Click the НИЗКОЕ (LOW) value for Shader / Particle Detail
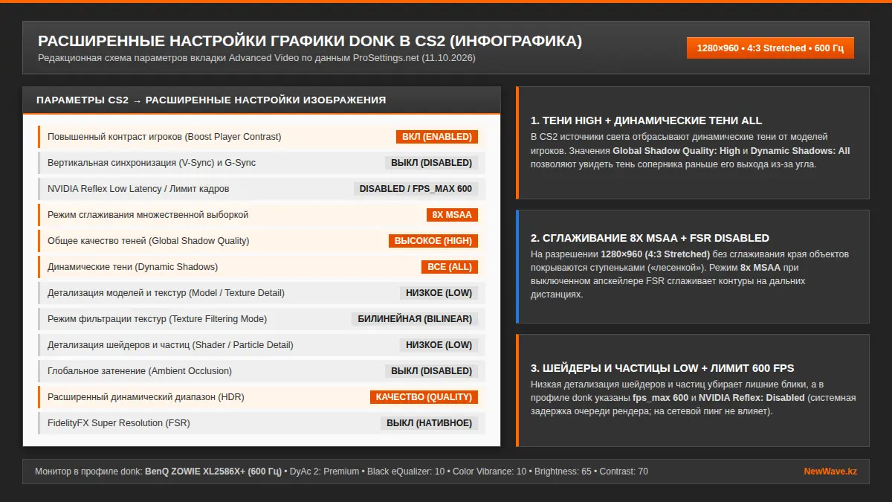 pos(439,345)
